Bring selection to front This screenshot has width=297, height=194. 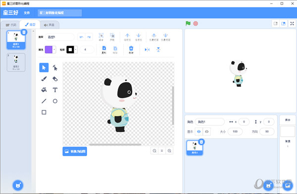coord(154,37)
